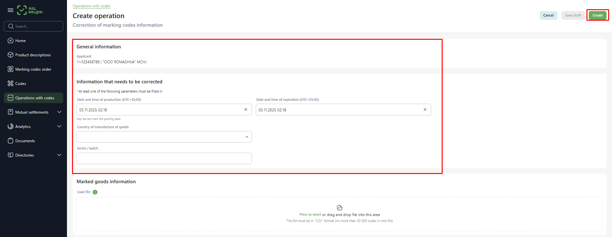Follow the Operations with codes breadcrumb link
Image resolution: width=612 pixels, height=237 pixels.
pyautogui.click(x=91, y=6)
